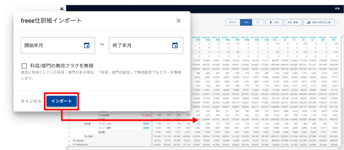Select the FY2020 2Q column header
344x150 pixels.
click(294, 39)
